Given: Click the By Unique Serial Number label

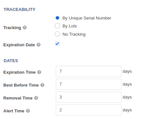Looking at the screenshot, I should 87,18.
